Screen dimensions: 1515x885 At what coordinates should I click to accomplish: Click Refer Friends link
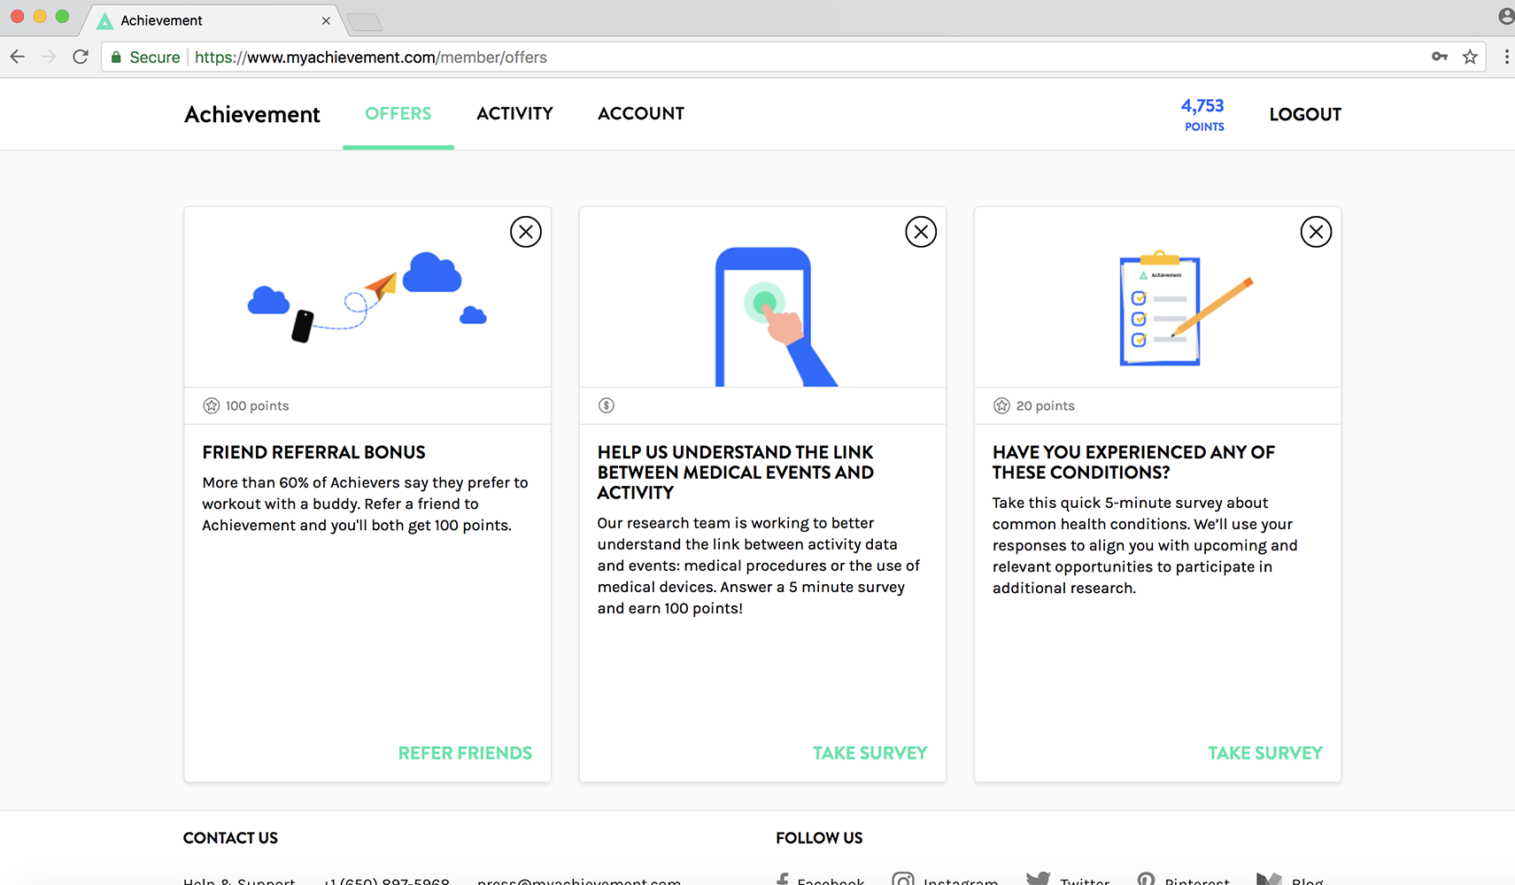pos(465,753)
